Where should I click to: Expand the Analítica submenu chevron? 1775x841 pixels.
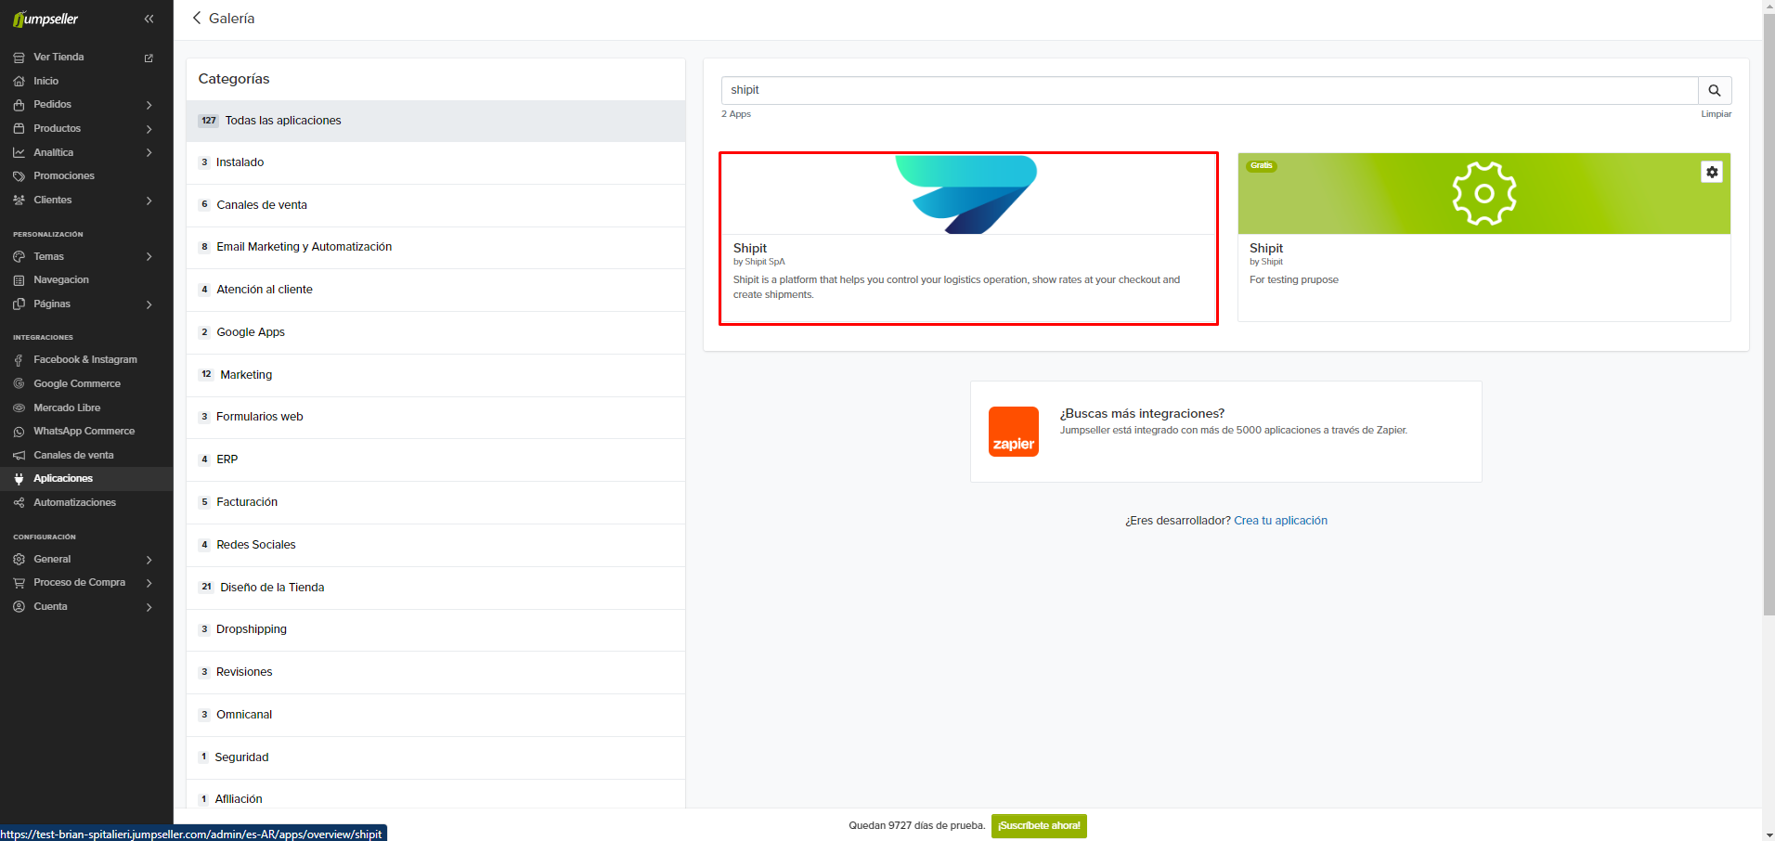coord(149,152)
